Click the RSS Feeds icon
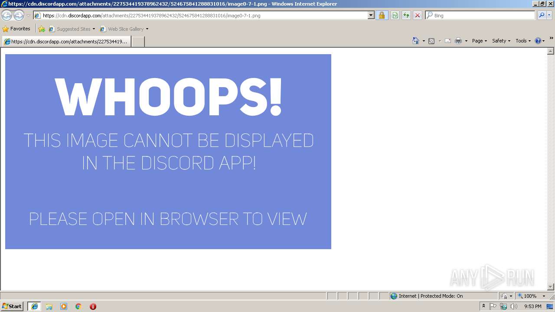 [431, 41]
